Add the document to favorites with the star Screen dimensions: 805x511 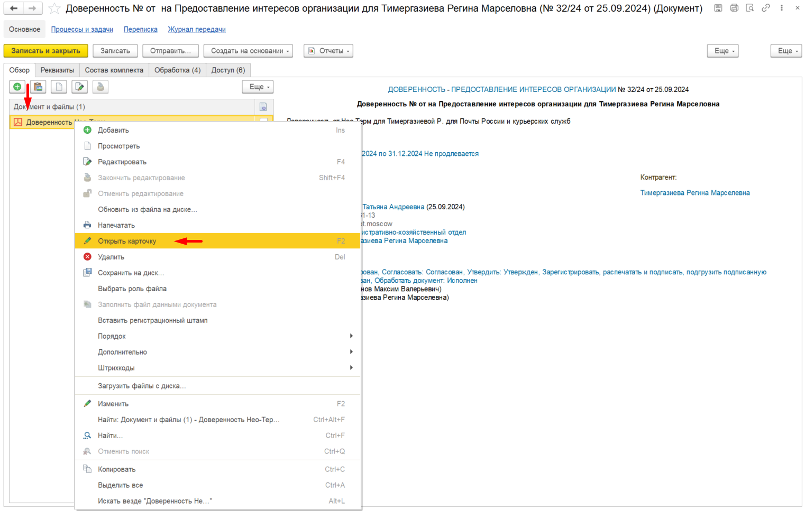tap(54, 8)
